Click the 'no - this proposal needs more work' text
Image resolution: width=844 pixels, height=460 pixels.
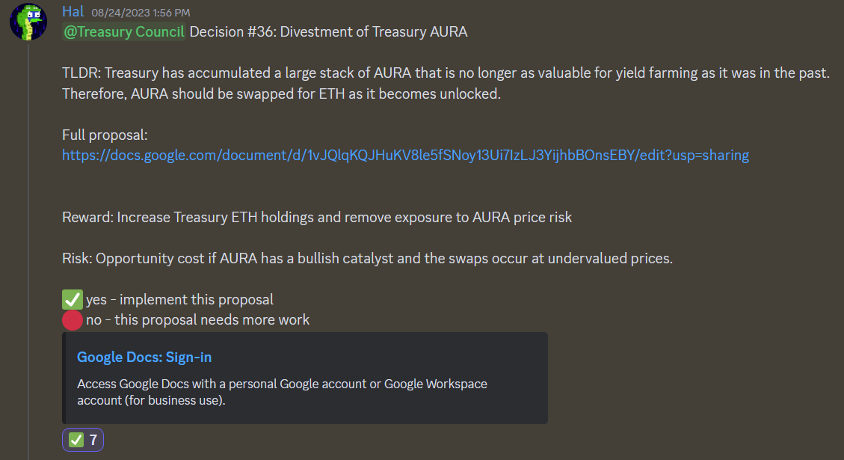click(197, 320)
